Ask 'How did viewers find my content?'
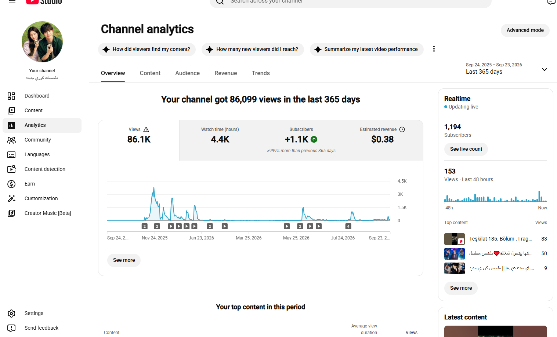Image resolution: width=557 pixels, height=337 pixels. 147,49
